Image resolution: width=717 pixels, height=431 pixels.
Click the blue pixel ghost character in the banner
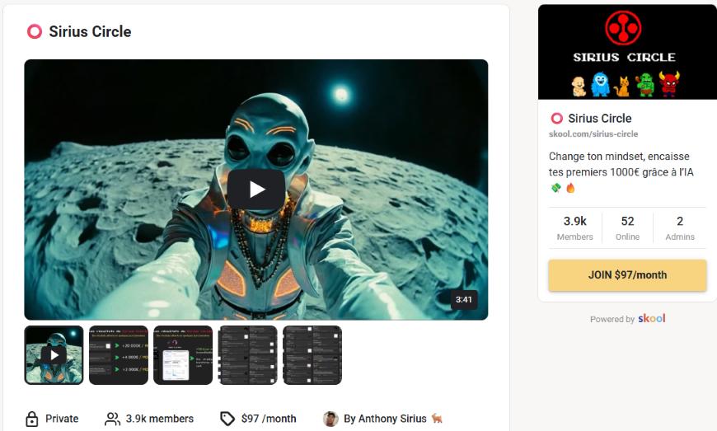601,84
